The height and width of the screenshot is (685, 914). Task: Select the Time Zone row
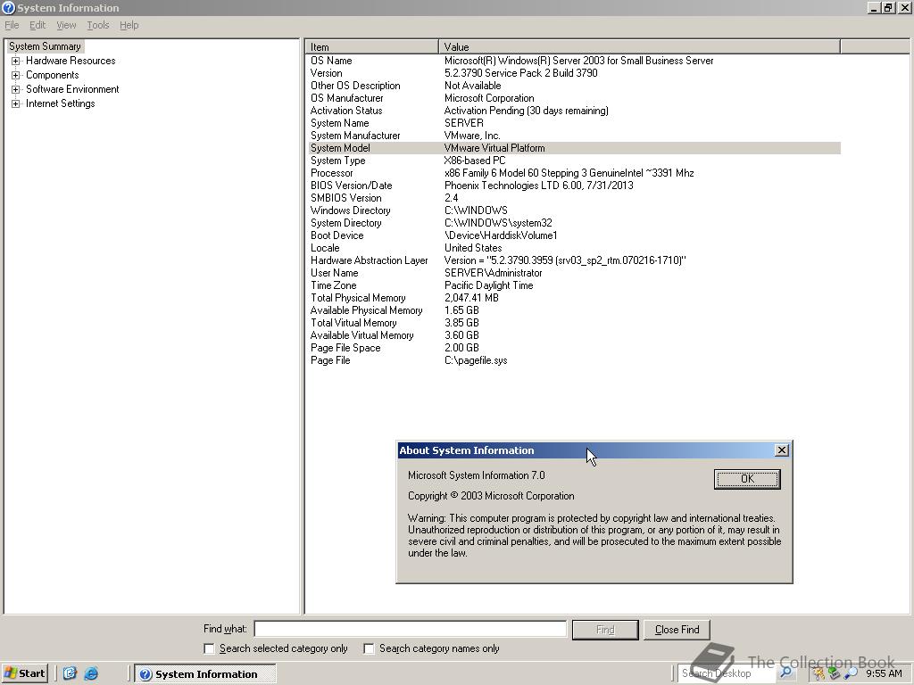574,285
